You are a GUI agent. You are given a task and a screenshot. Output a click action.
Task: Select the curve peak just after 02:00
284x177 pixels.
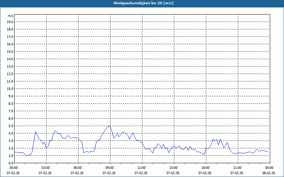click(35, 132)
